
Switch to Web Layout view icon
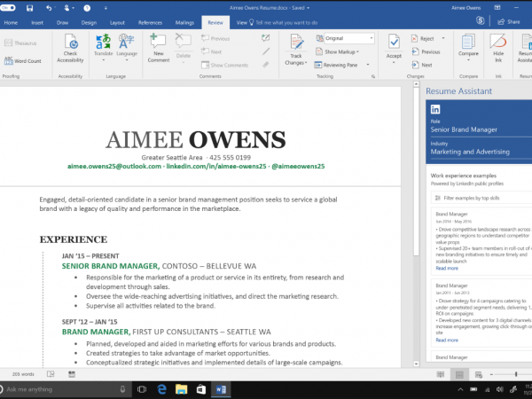(x=479, y=374)
